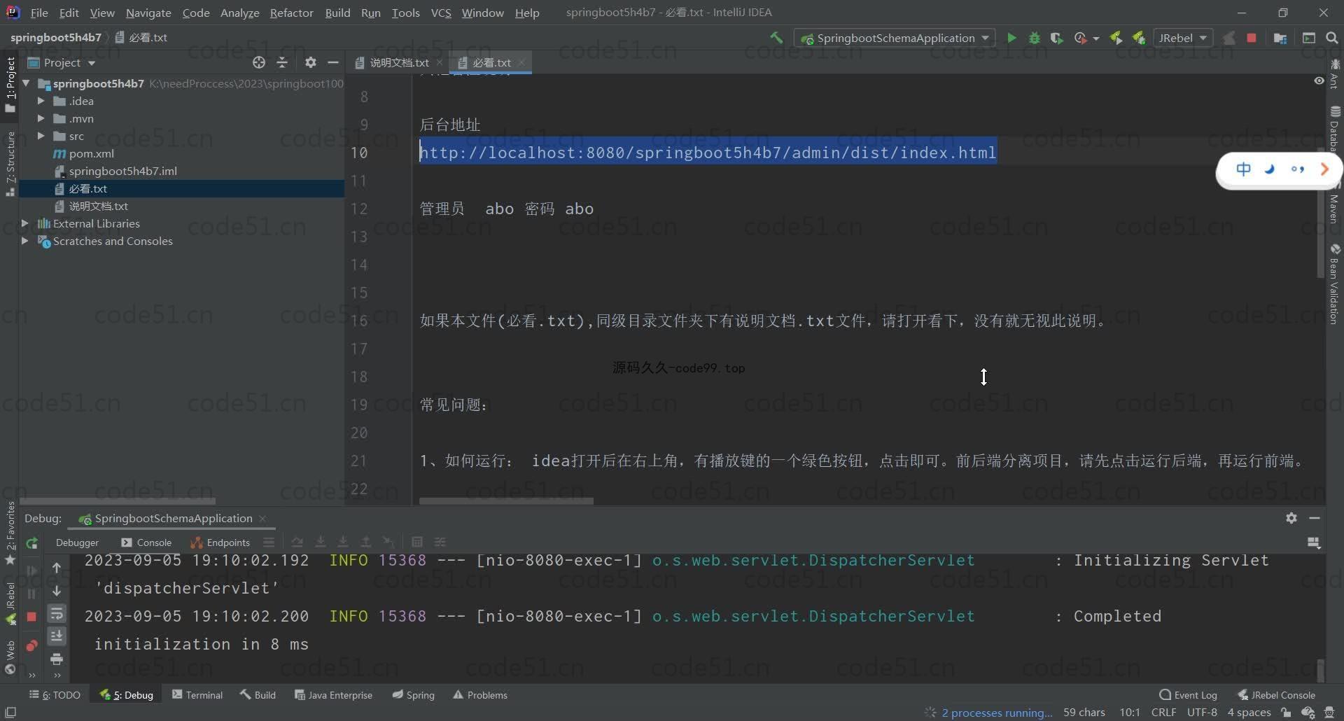Open the Problems tool window

click(x=480, y=695)
